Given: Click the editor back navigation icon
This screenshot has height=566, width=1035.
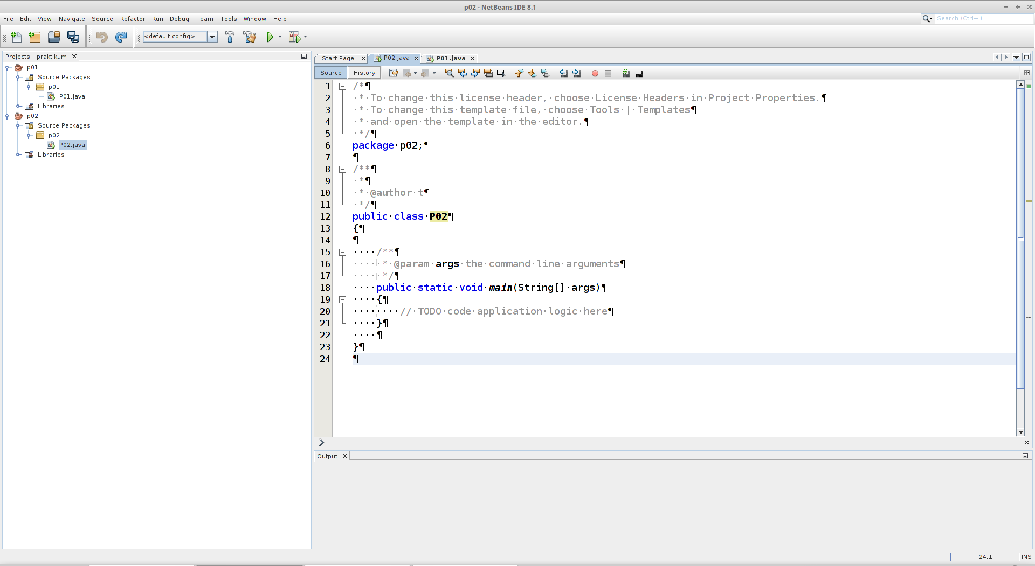Looking at the screenshot, I should [x=407, y=73].
